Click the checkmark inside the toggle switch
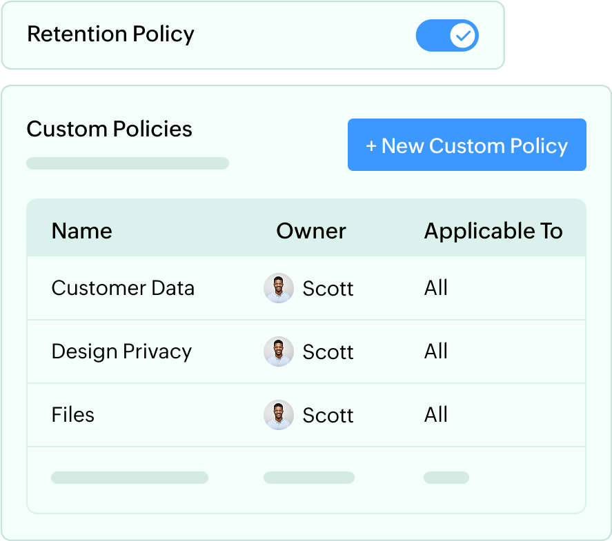This screenshot has width=612, height=541. [463, 35]
